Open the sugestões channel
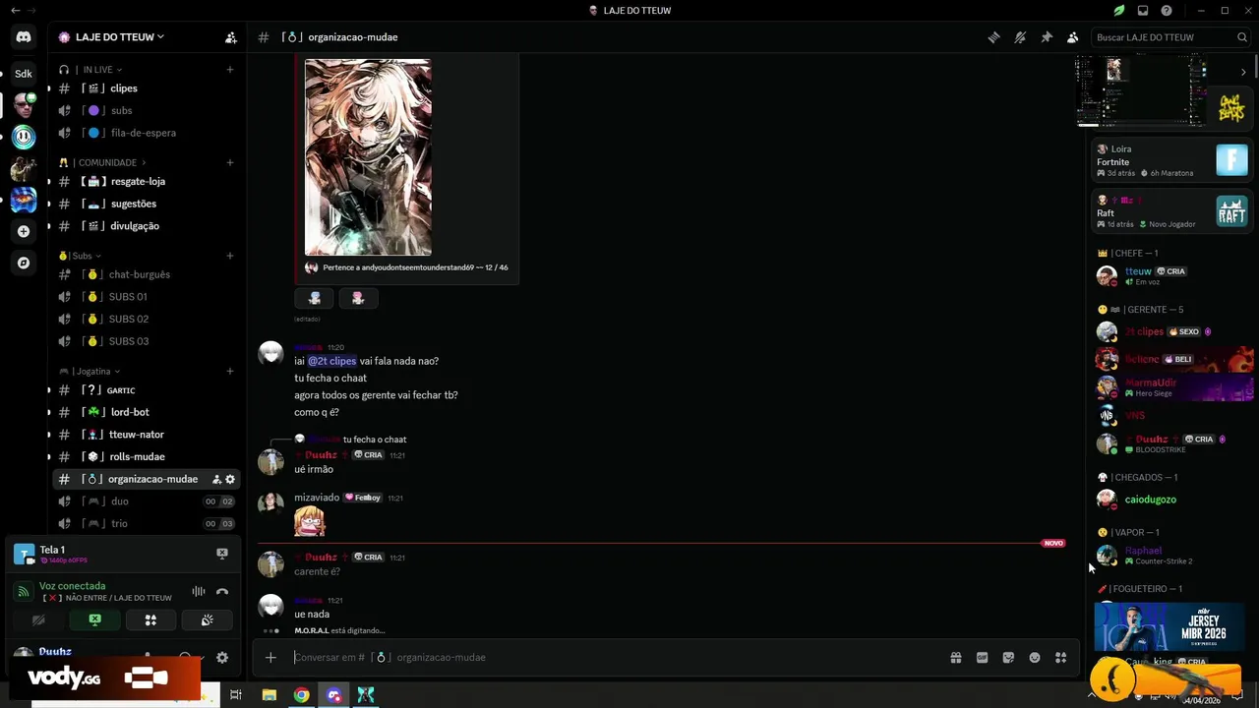 [x=146, y=204]
